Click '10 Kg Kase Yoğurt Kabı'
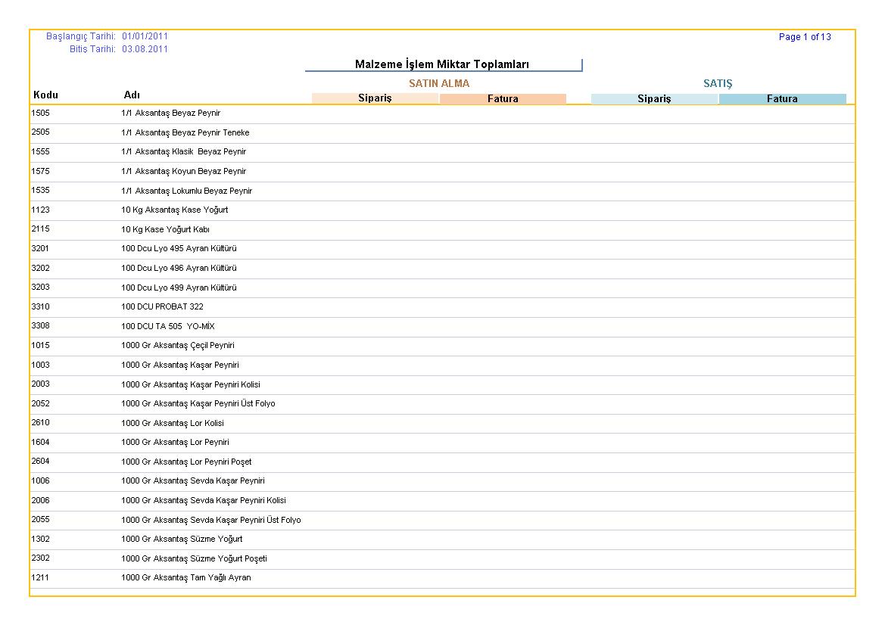 pyautogui.click(x=165, y=229)
